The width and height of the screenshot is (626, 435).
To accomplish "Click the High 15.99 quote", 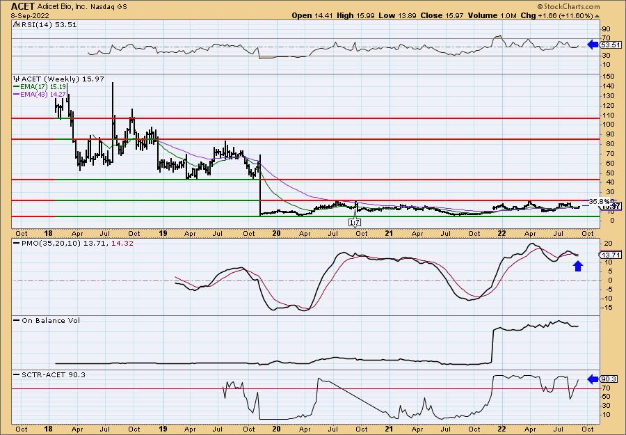I will [x=355, y=15].
